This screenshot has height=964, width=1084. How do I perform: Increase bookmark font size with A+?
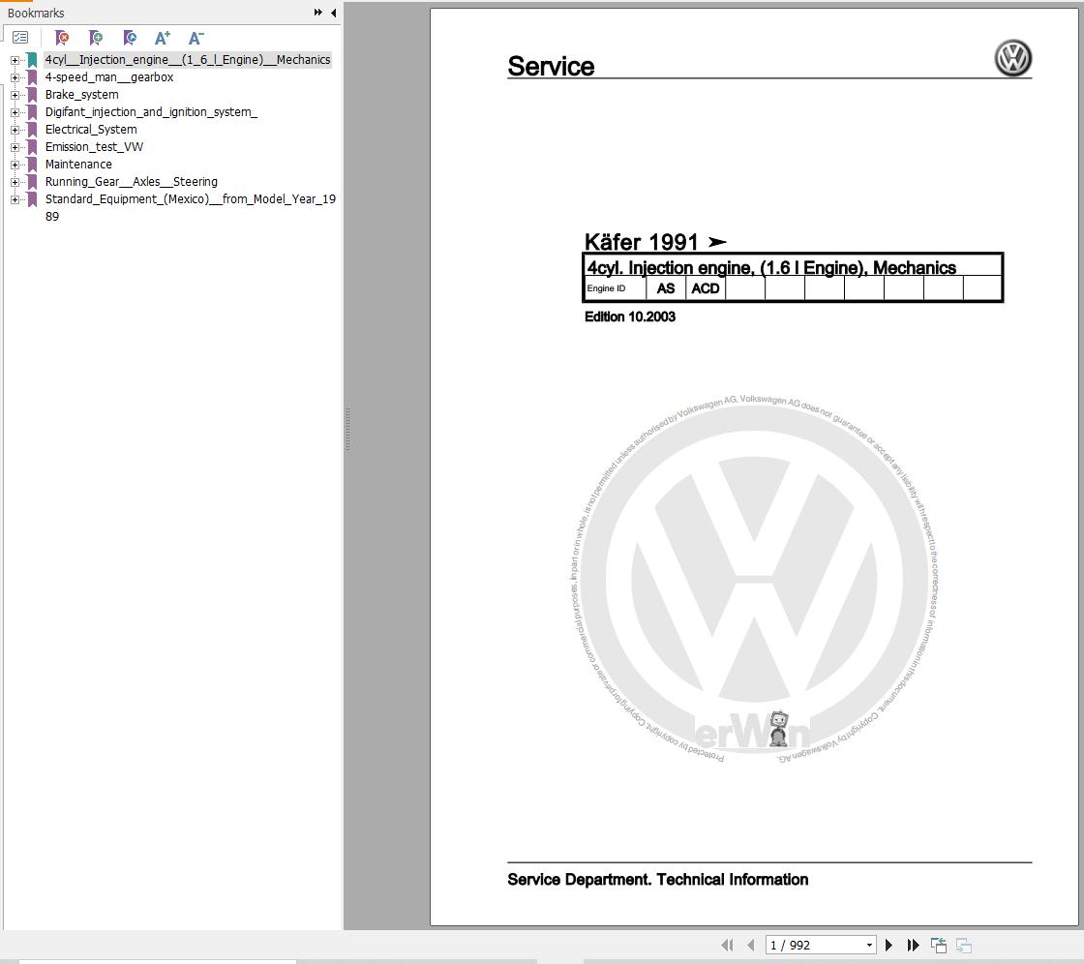(x=163, y=38)
